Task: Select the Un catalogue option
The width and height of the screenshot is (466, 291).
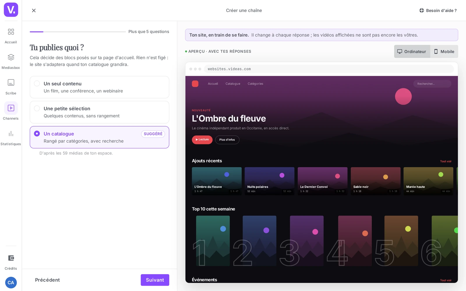Action: click(99, 137)
